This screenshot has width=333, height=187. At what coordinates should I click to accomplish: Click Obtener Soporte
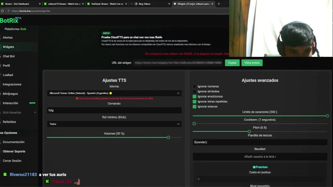point(14,151)
